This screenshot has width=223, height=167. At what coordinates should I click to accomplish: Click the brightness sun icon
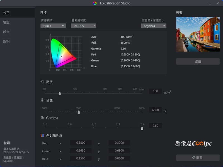point(42,82)
